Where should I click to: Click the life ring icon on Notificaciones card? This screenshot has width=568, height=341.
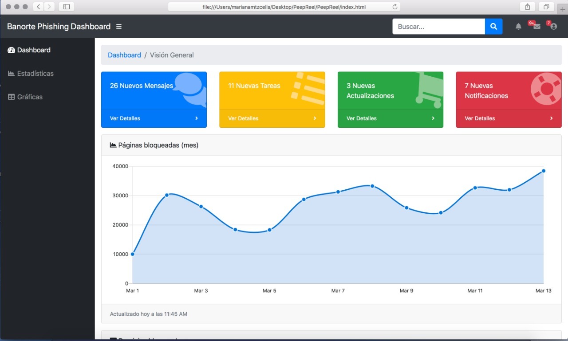546,89
